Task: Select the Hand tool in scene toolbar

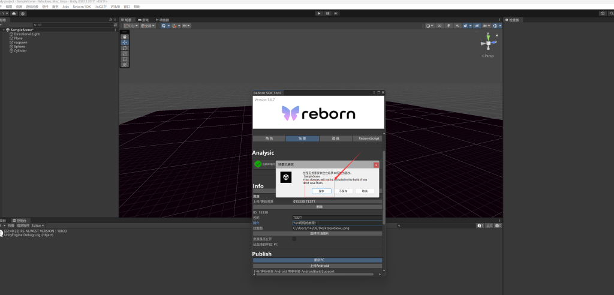Action: coord(125,37)
